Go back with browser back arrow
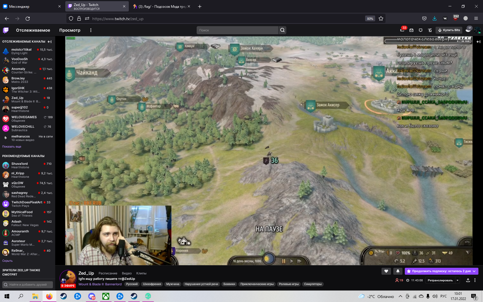 tap(7, 19)
